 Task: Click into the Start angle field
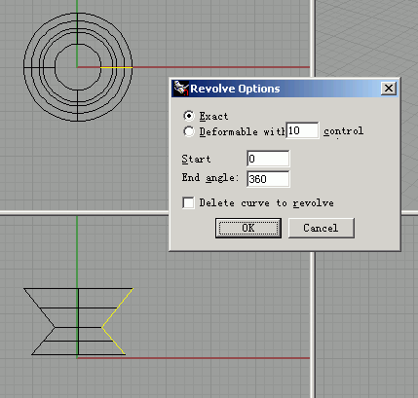(x=268, y=159)
